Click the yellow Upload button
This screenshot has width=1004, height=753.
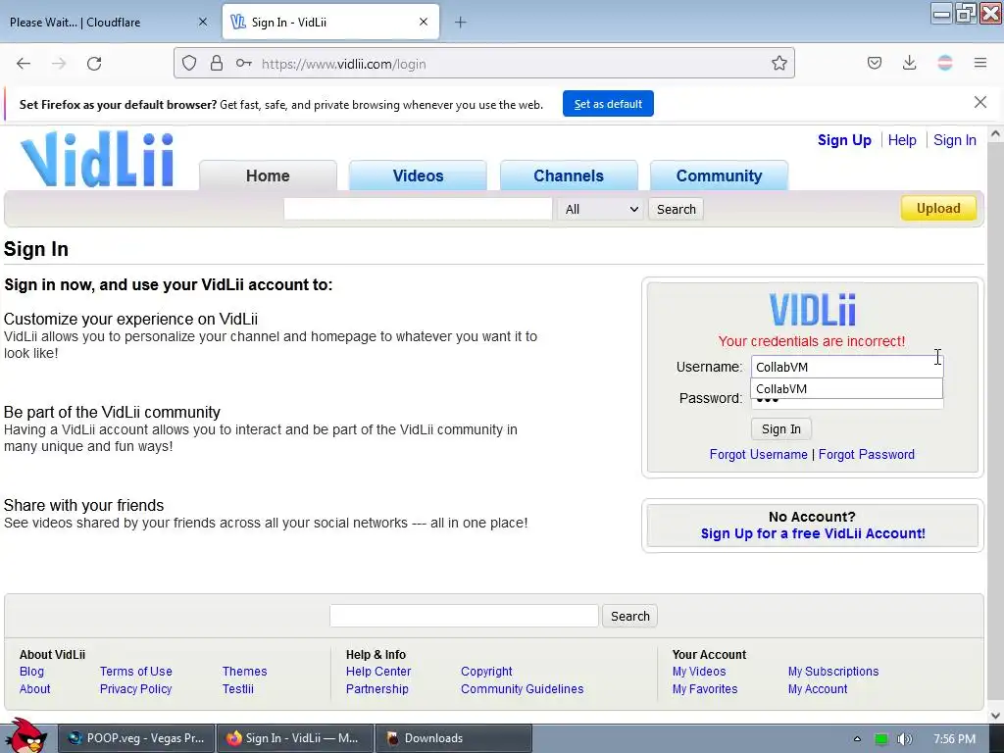pyautogui.click(x=938, y=208)
